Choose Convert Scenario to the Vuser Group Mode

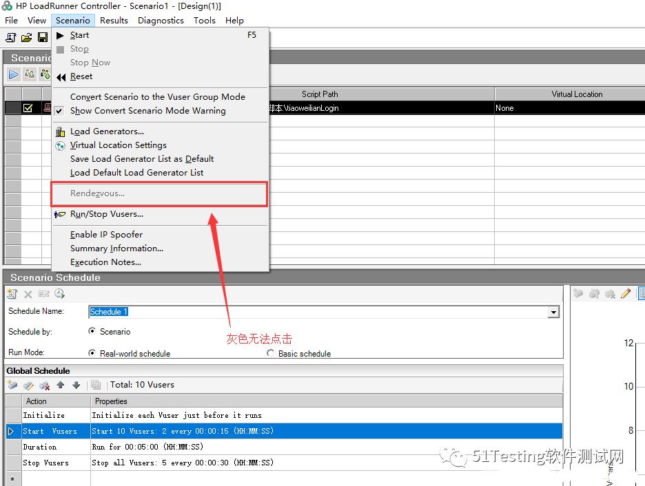point(161,97)
